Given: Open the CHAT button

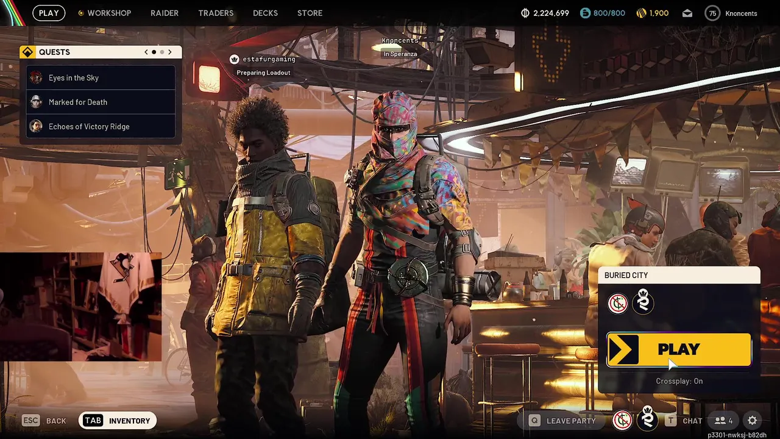Looking at the screenshot, I should point(684,421).
